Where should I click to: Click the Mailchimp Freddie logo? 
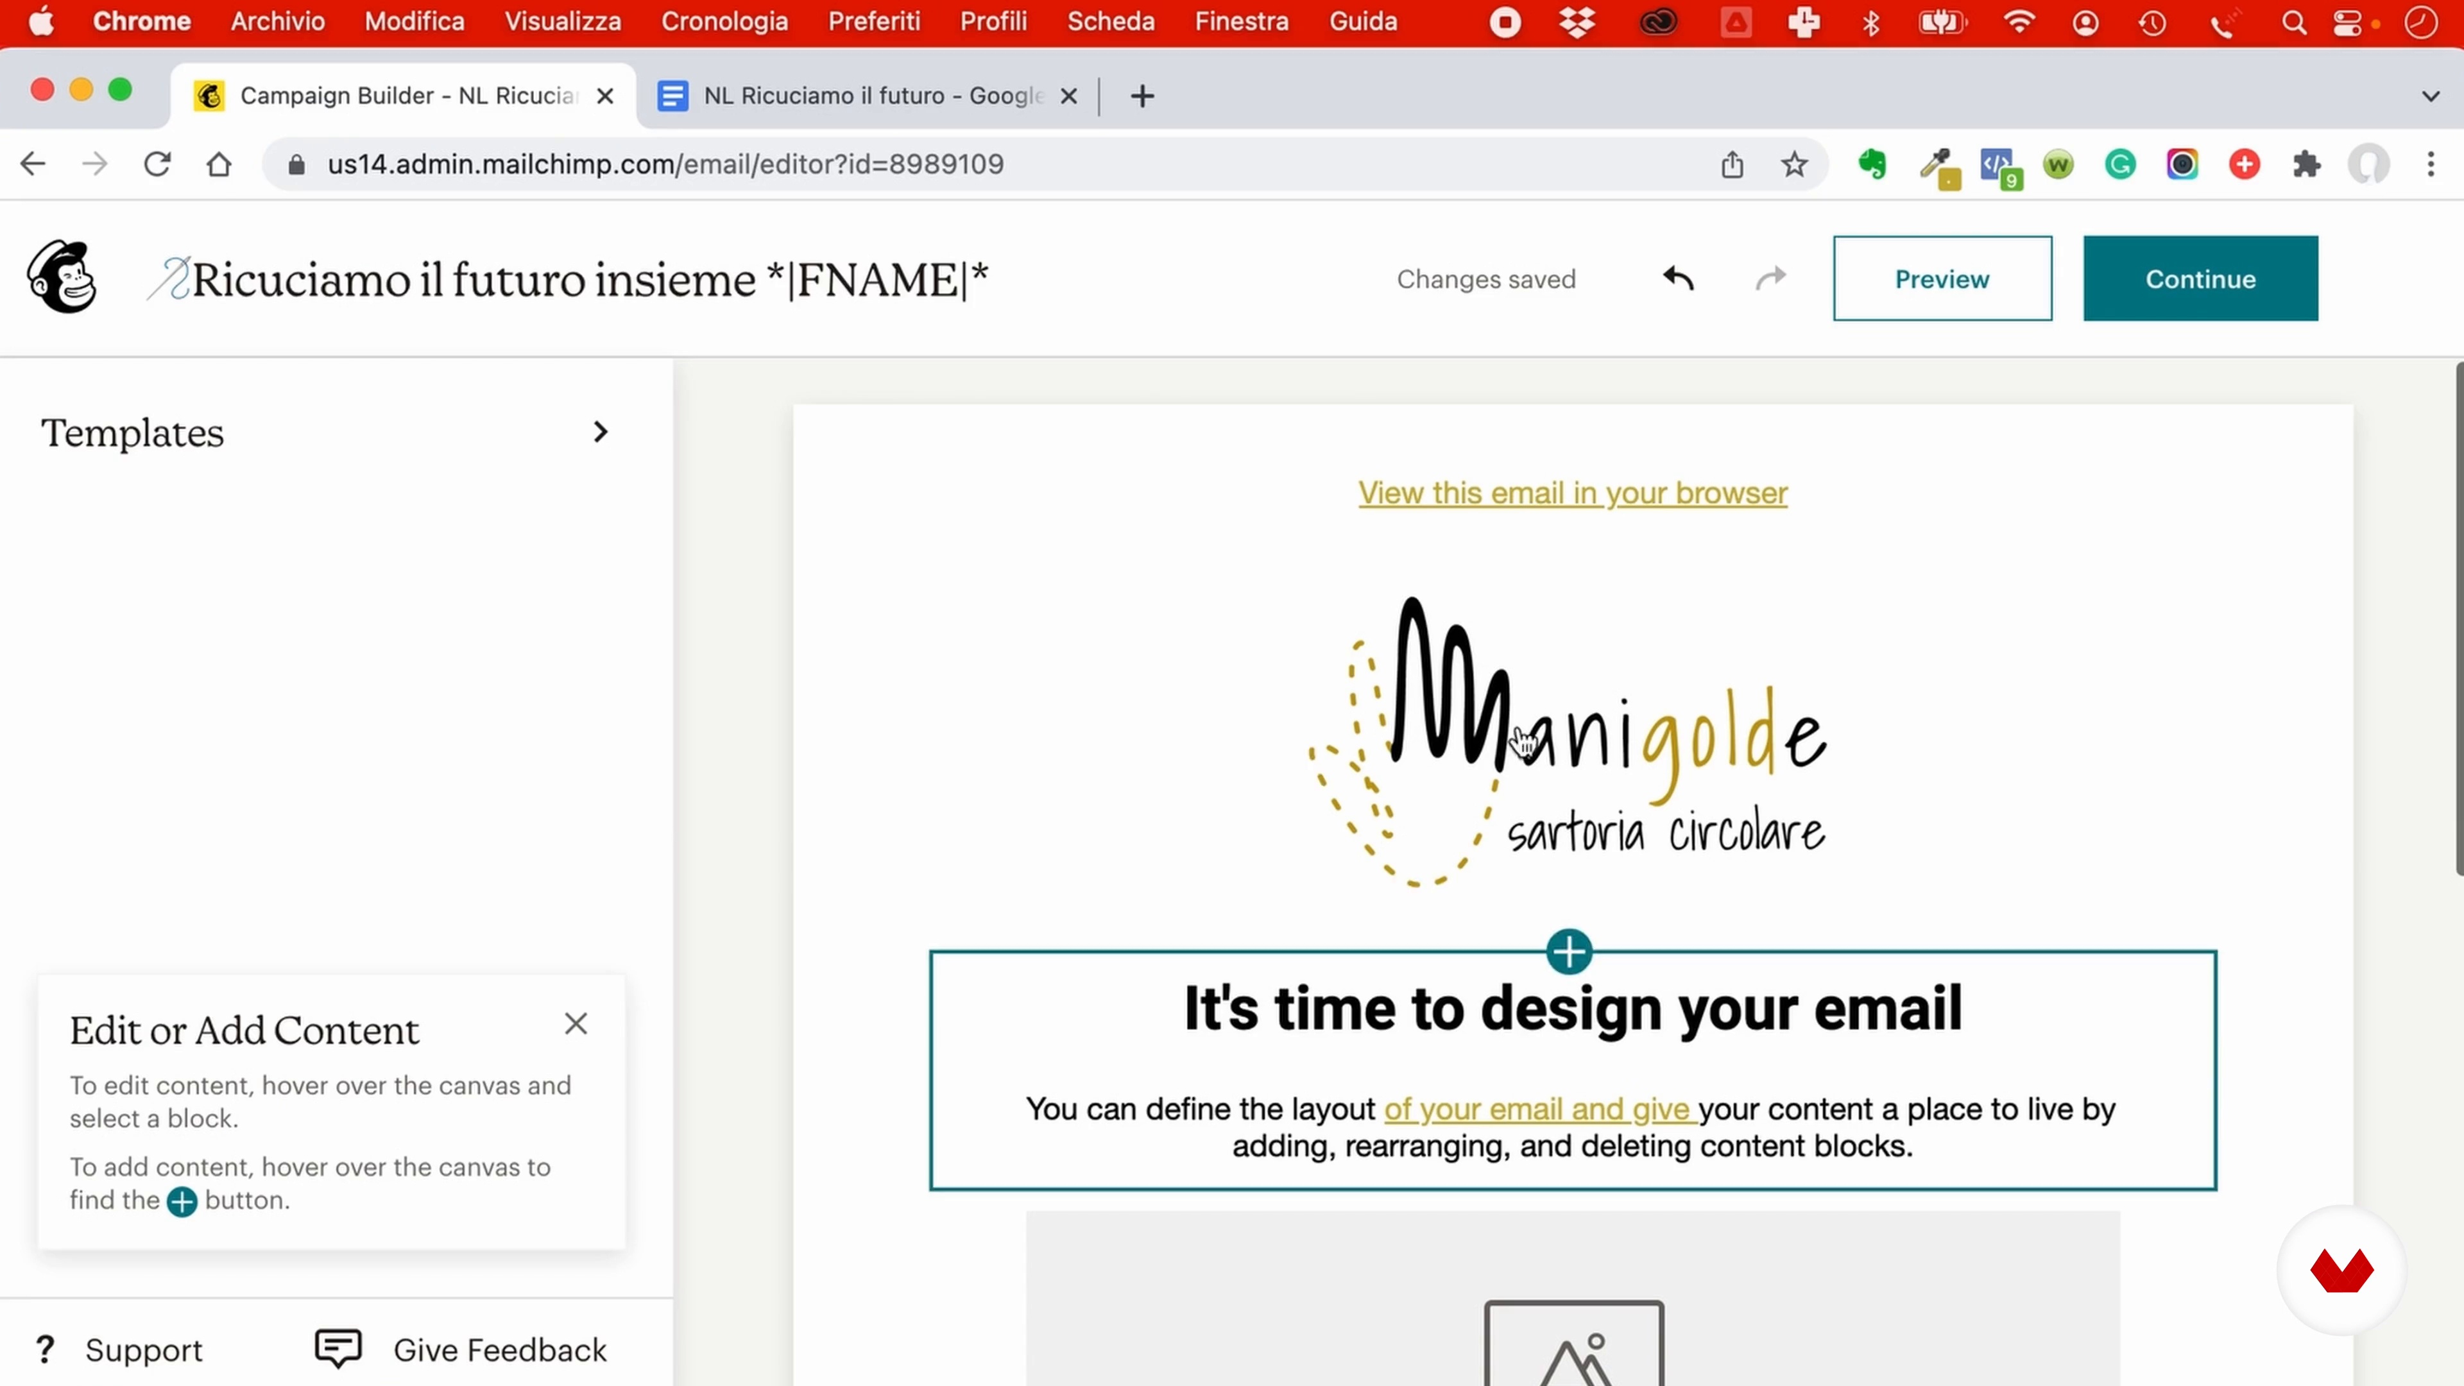point(62,277)
